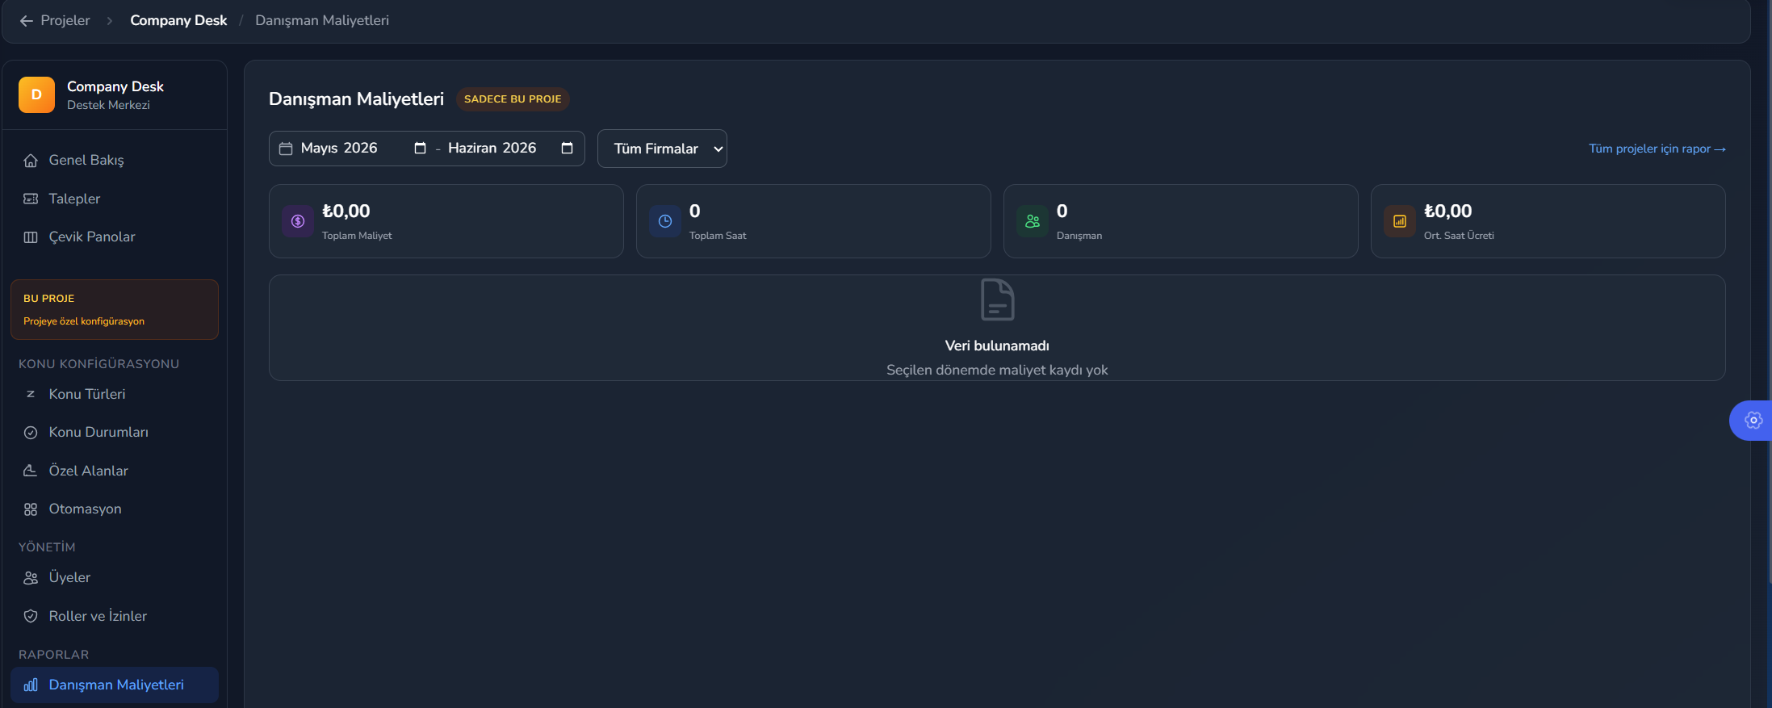Click the shield icon beside Roller ve İzinler
The image size is (1772, 708).
31,616
